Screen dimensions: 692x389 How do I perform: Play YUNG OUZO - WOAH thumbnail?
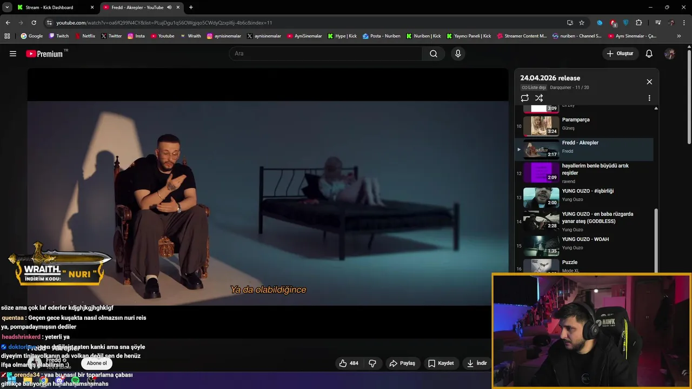pos(541,245)
